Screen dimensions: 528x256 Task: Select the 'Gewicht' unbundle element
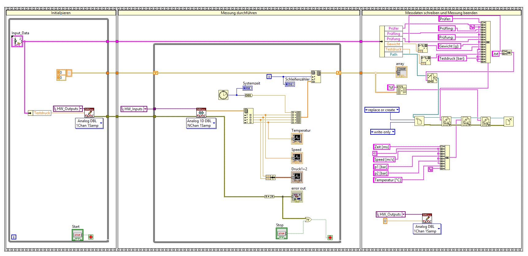click(x=393, y=44)
